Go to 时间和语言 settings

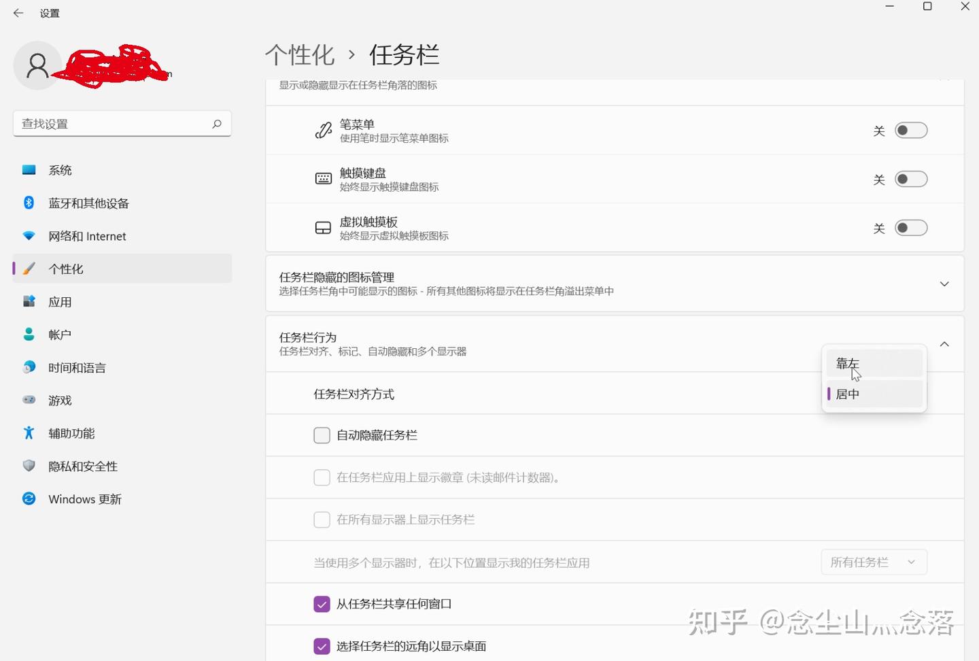coord(122,367)
